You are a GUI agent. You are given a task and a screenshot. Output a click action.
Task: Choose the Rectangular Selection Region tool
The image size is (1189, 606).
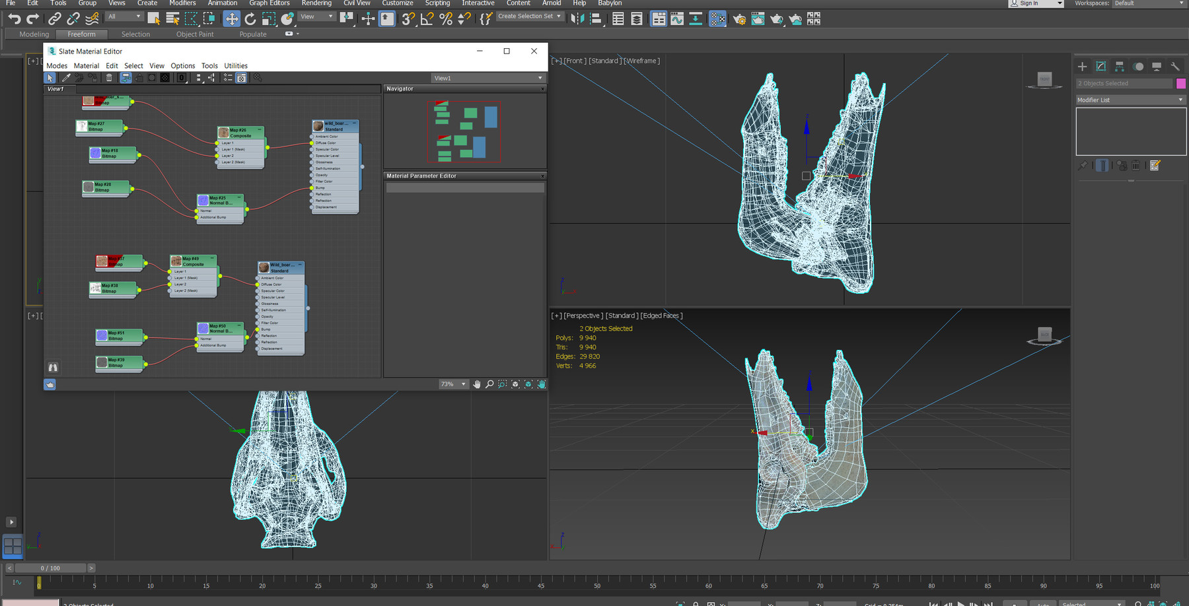tap(191, 19)
